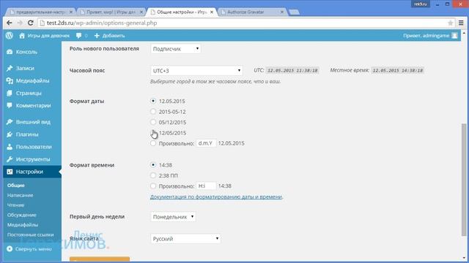
Task: Reload the page with the refresh icon
Action: coord(30,23)
